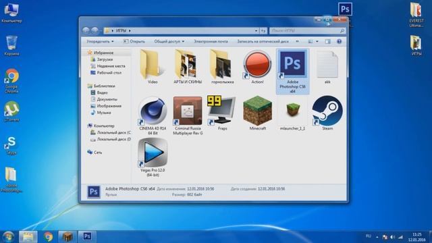Click the Открыть toolbar button
This screenshot has height=243, width=432.
point(134,41)
